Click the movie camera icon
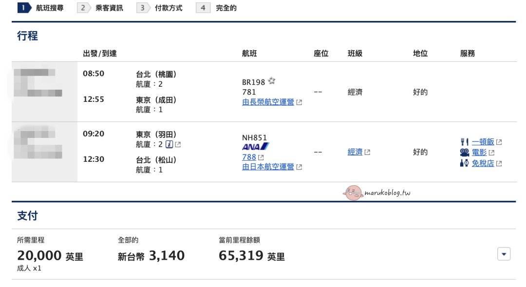 click(x=464, y=153)
